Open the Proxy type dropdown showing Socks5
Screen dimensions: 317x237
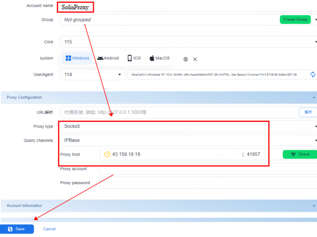(x=188, y=127)
